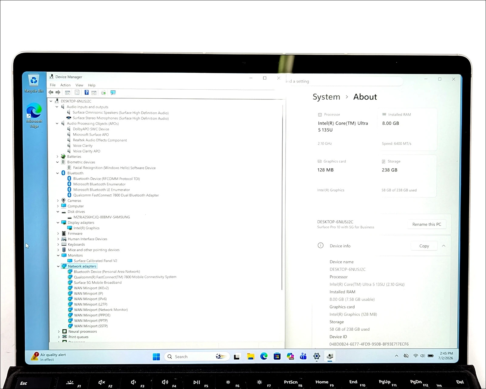Open the clock and date in taskbar
486x389 pixels.
tap(446, 356)
